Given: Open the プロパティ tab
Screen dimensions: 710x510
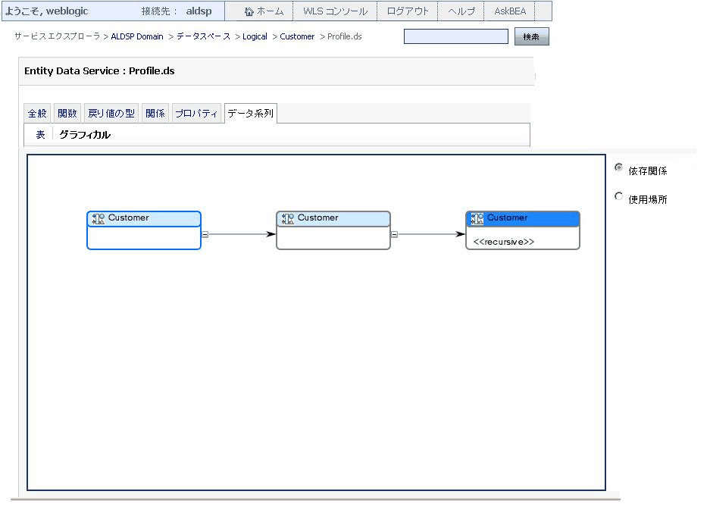Looking at the screenshot, I should click(196, 113).
